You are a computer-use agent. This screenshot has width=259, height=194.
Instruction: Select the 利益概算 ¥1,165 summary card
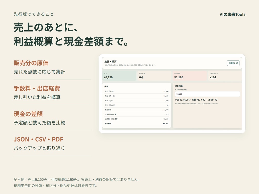pyautogui.click(x=190, y=76)
